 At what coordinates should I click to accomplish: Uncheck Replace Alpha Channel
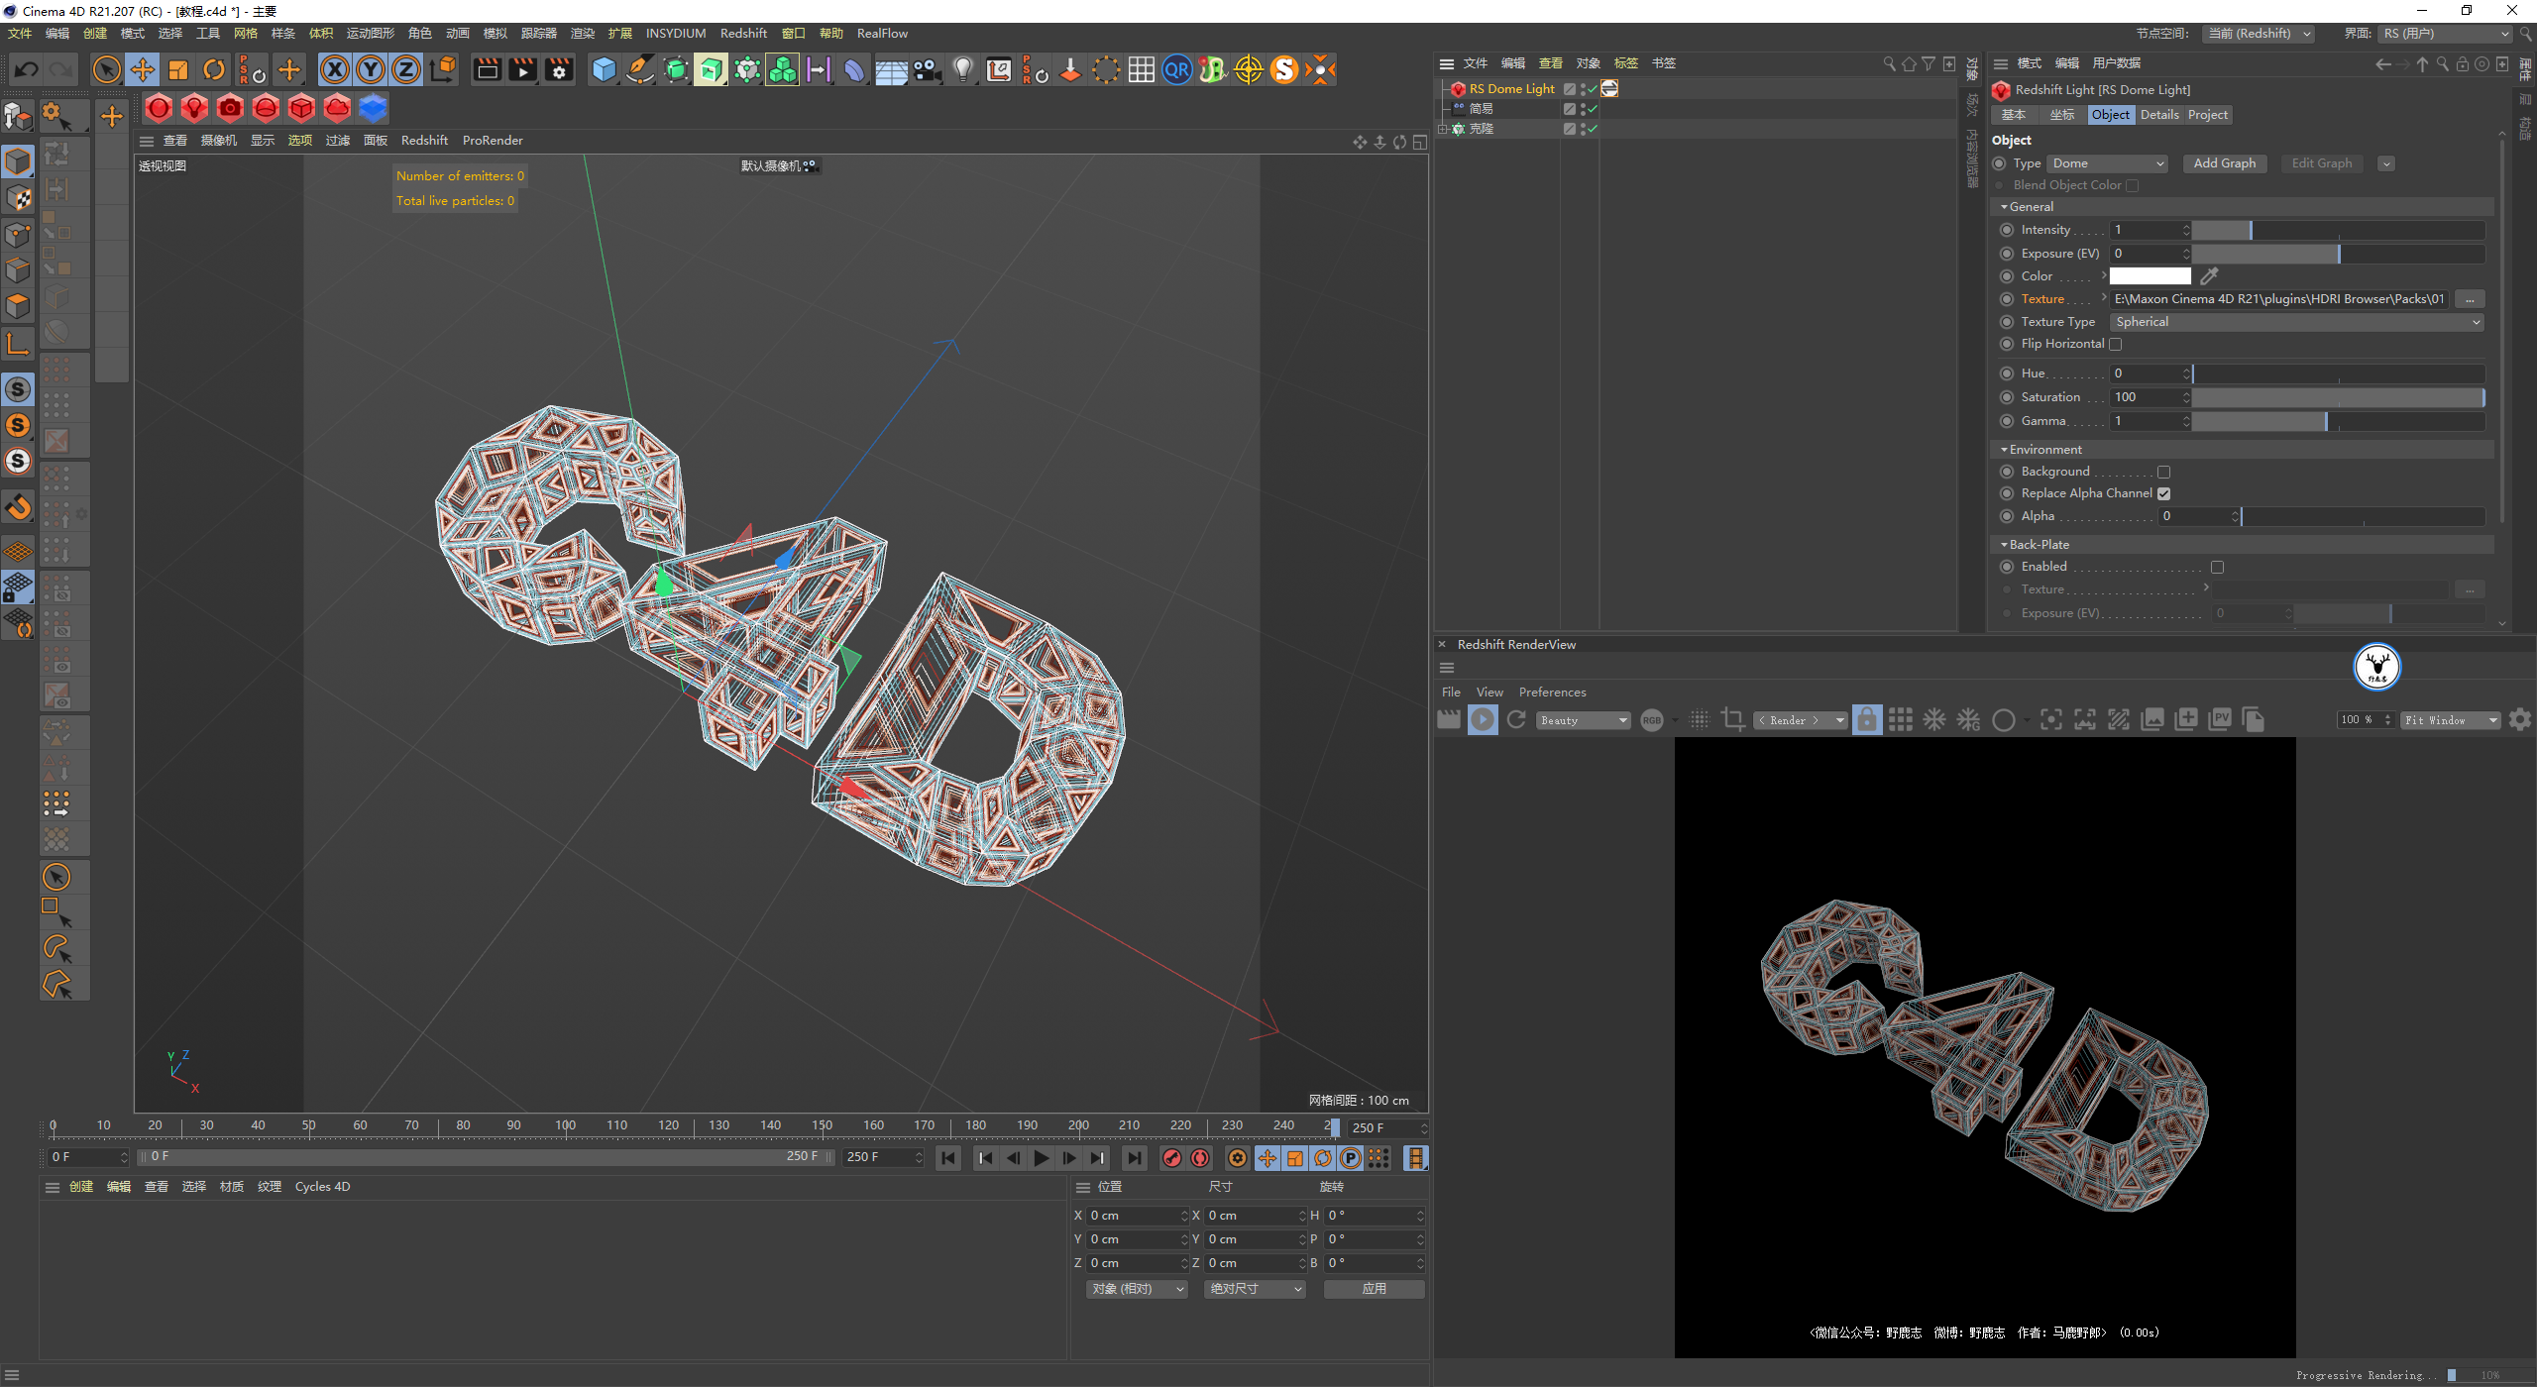[x=2164, y=494]
